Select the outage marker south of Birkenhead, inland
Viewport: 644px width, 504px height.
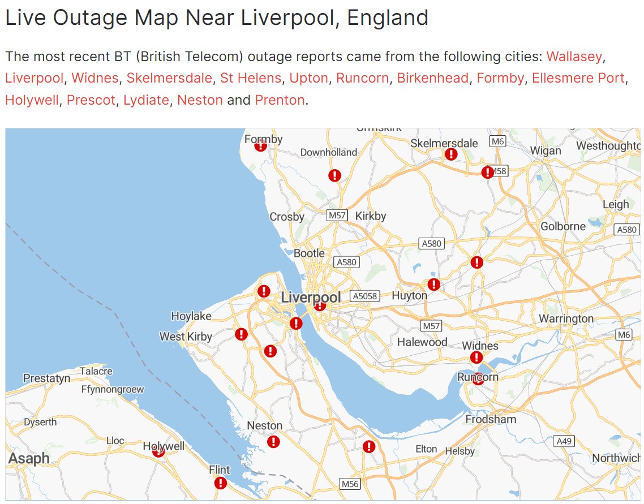(271, 351)
